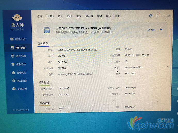
Task: Click model value Samsung SSD 970 EVO Plus 250GB
Action: pos(75,74)
